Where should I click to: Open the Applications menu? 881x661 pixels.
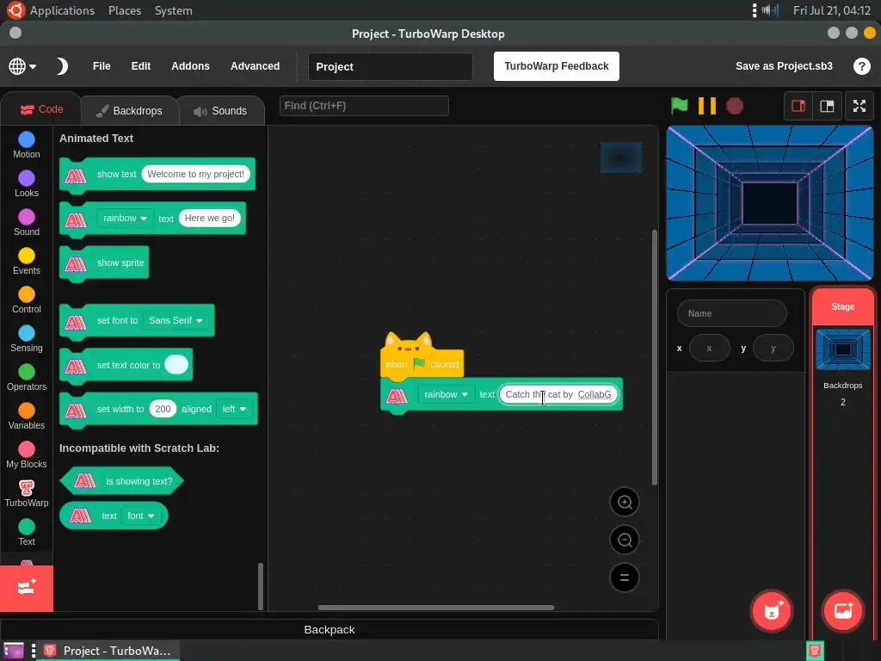[62, 10]
